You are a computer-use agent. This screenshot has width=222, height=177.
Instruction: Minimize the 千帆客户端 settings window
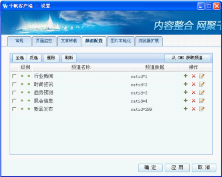201,6
